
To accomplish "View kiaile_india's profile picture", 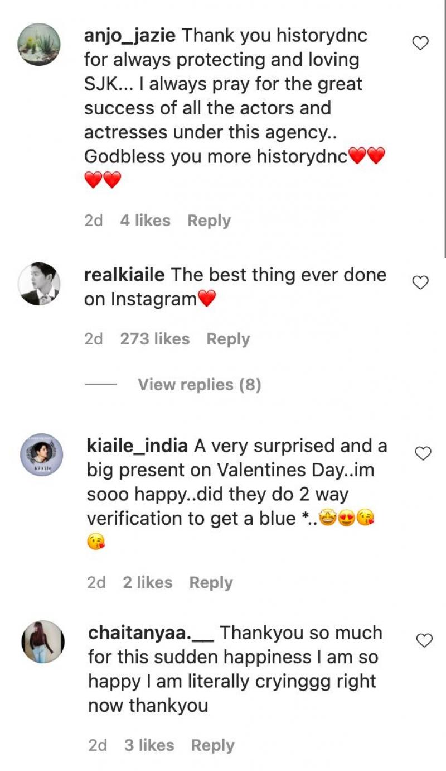I will (42, 454).
